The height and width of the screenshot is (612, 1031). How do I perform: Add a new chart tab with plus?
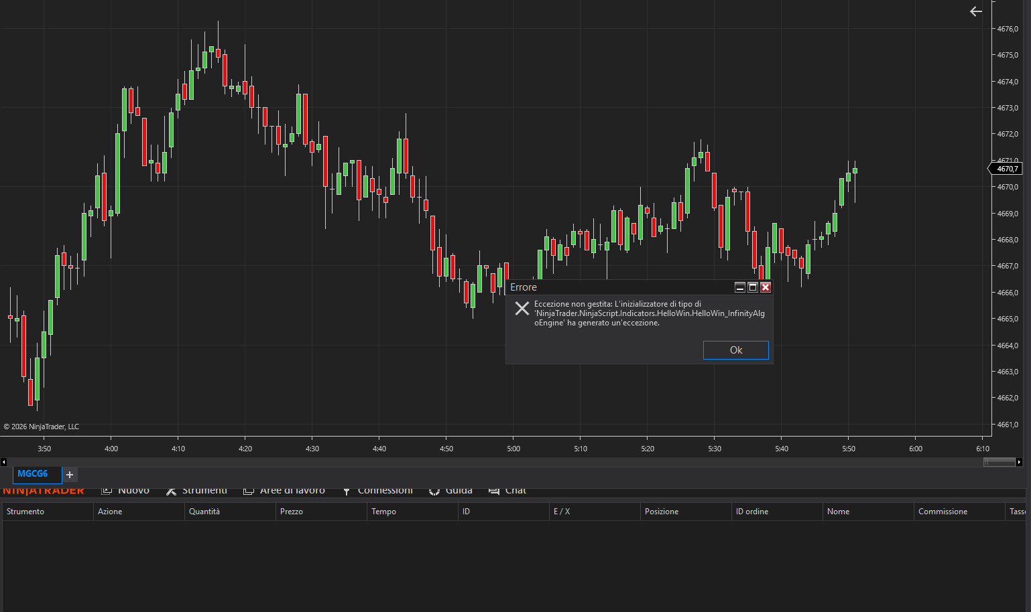click(70, 475)
